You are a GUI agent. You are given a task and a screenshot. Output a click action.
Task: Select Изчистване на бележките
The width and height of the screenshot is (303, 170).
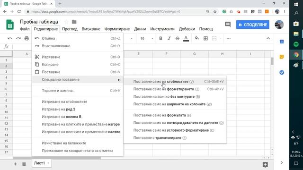[x=78, y=143]
